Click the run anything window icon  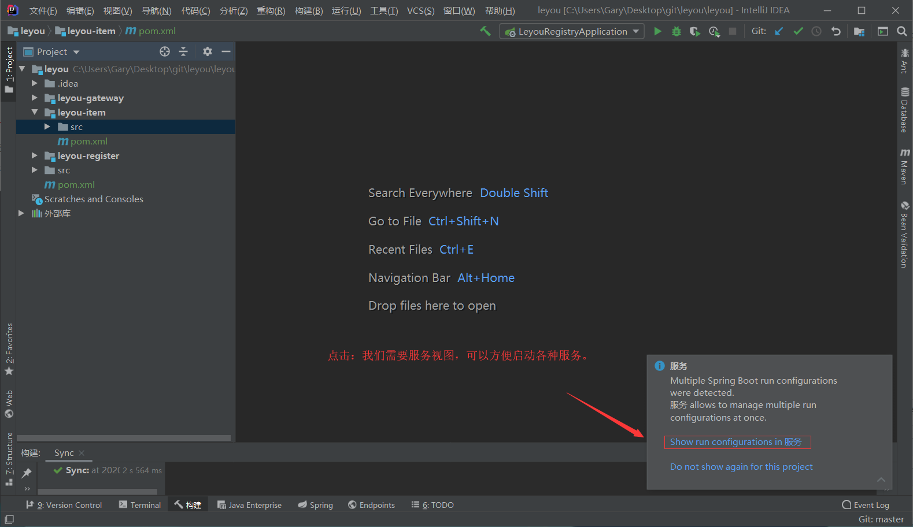coord(882,31)
